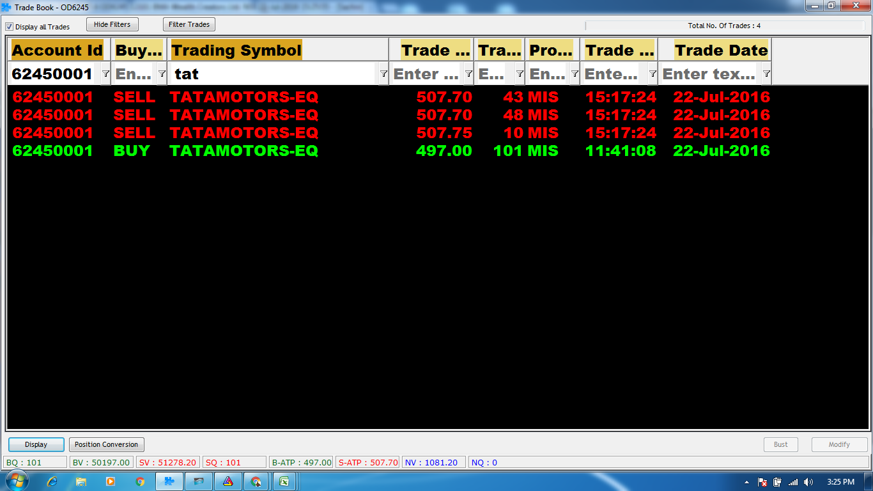Select the SELL trade with quantity 43

point(391,97)
